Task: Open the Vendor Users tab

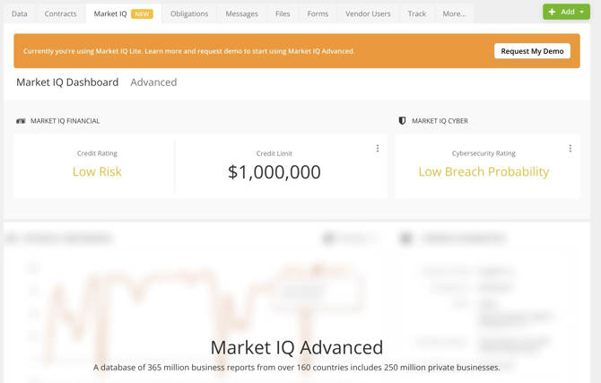Action: pos(368,13)
